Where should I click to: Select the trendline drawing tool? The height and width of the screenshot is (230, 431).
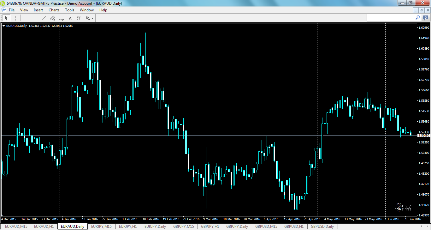(44, 18)
